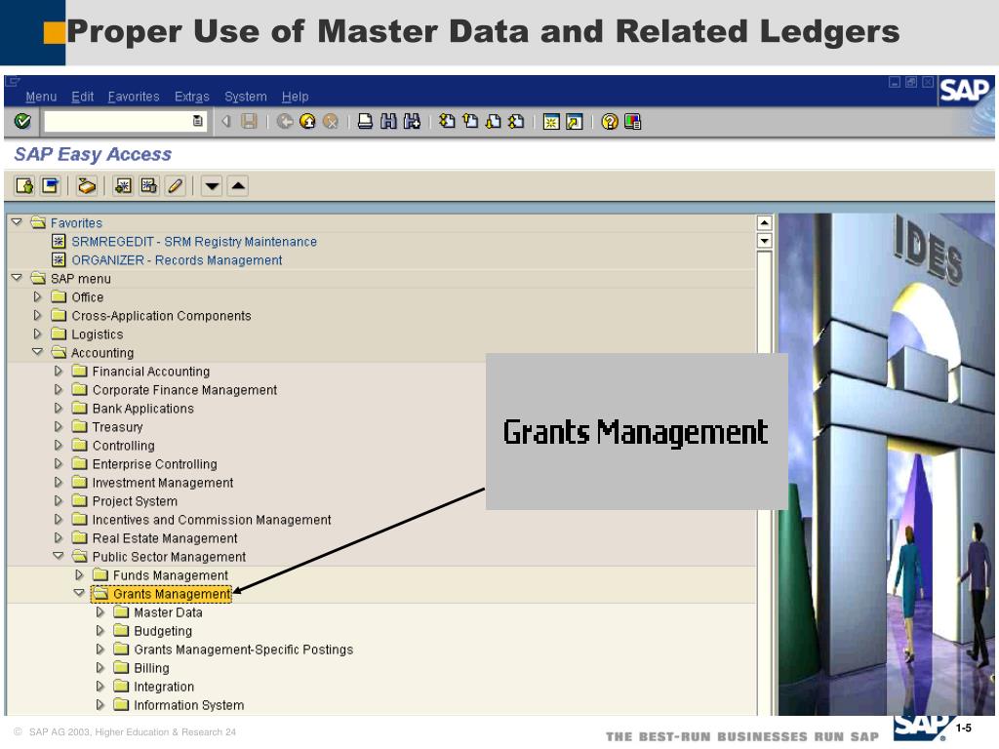This screenshot has width=999, height=749.
Task: Click the yellow Exit arrow icon
Action: click(x=307, y=121)
